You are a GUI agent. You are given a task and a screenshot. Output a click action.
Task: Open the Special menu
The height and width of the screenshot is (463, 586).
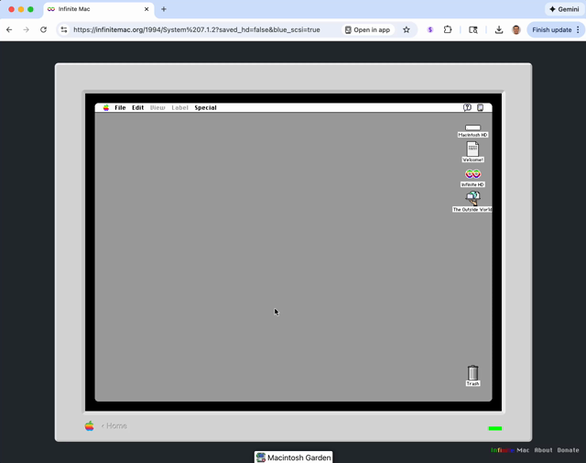205,107
